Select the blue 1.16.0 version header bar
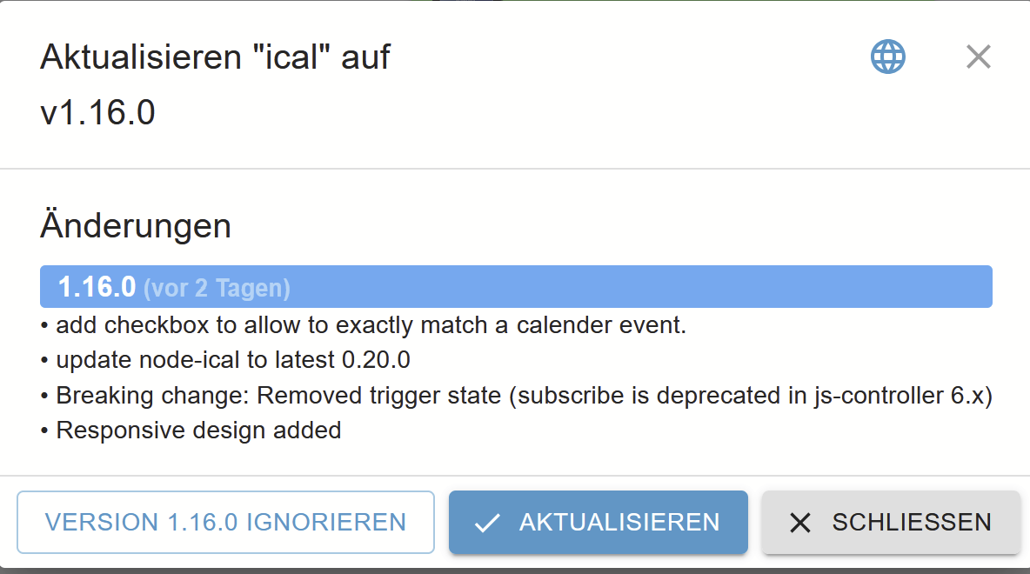Screen dimensions: 1030x574 pos(516,286)
